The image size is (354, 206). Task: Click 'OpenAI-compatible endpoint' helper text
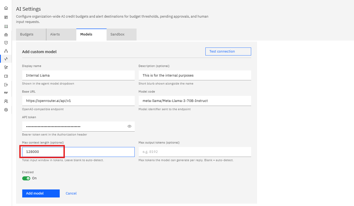pyautogui.click(x=43, y=109)
